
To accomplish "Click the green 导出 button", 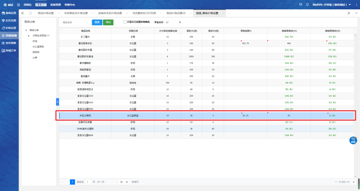I will pyautogui.click(x=108, y=22).
